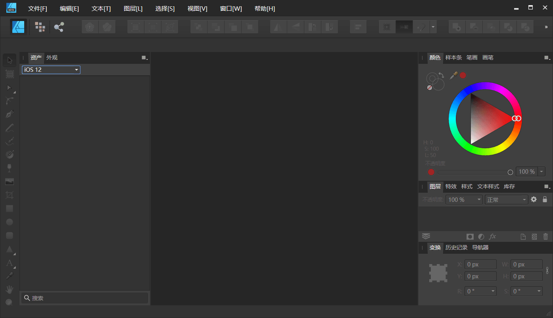Click the color opacity slider handle
Screen dimensions: 553x318
click(x=510, y=172)
